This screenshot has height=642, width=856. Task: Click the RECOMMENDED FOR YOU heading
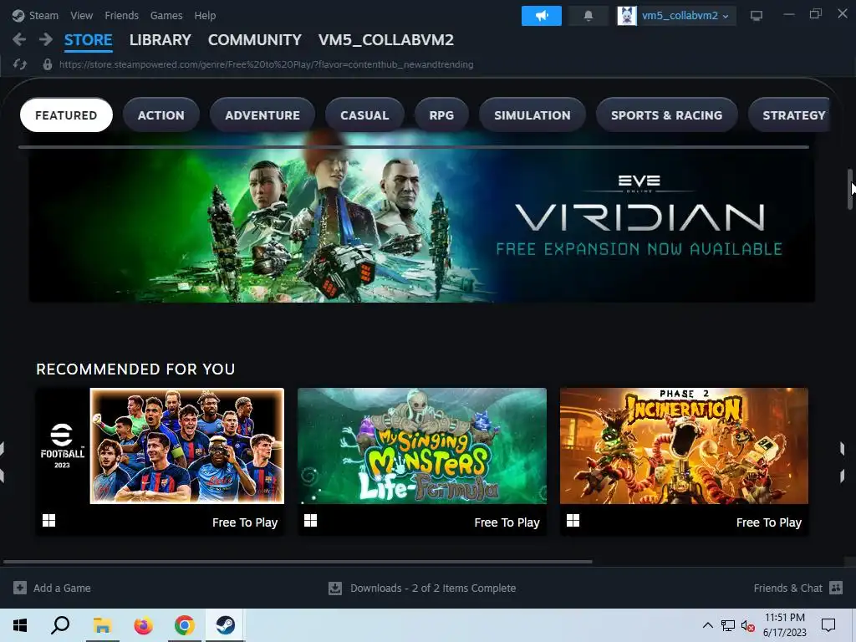click(135, 369)
